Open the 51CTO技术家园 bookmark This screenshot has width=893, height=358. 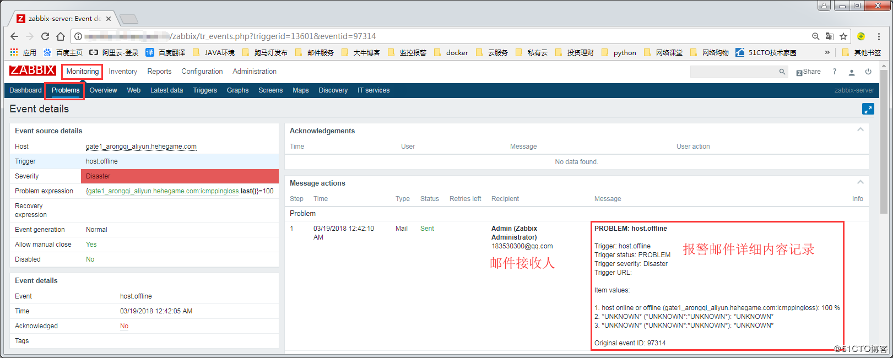click(766, 53)
